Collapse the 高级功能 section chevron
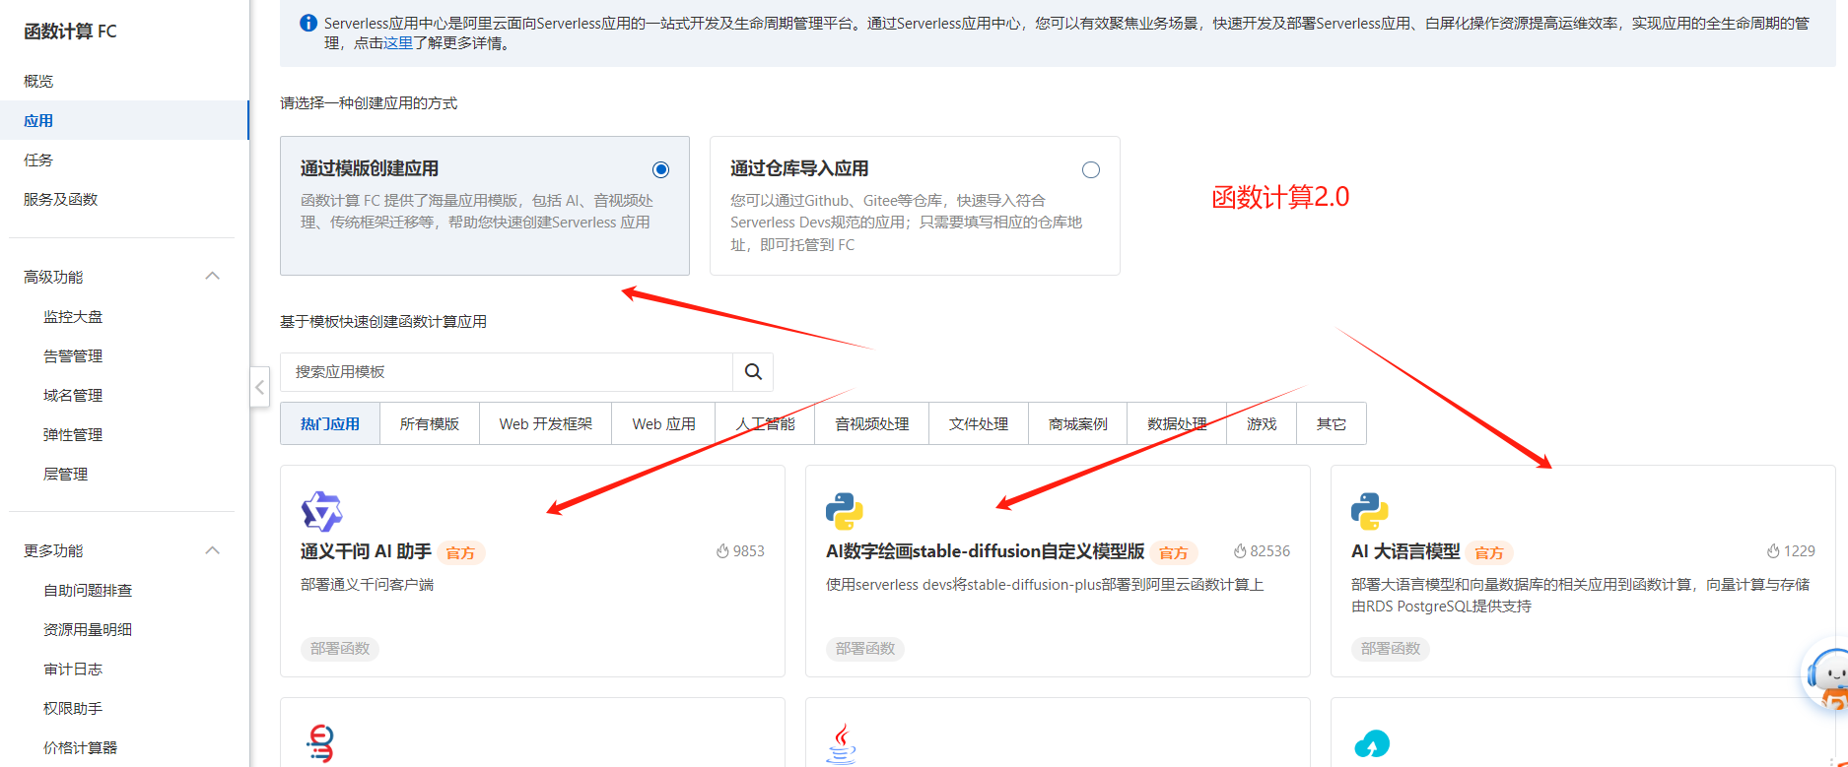The height and width of the screenshot is (767, 1848). click(x=212, y=276)
